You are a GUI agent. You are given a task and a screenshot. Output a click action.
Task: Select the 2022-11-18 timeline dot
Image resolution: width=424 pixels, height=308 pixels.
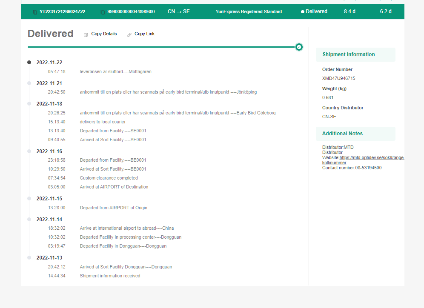click(29, 103)
